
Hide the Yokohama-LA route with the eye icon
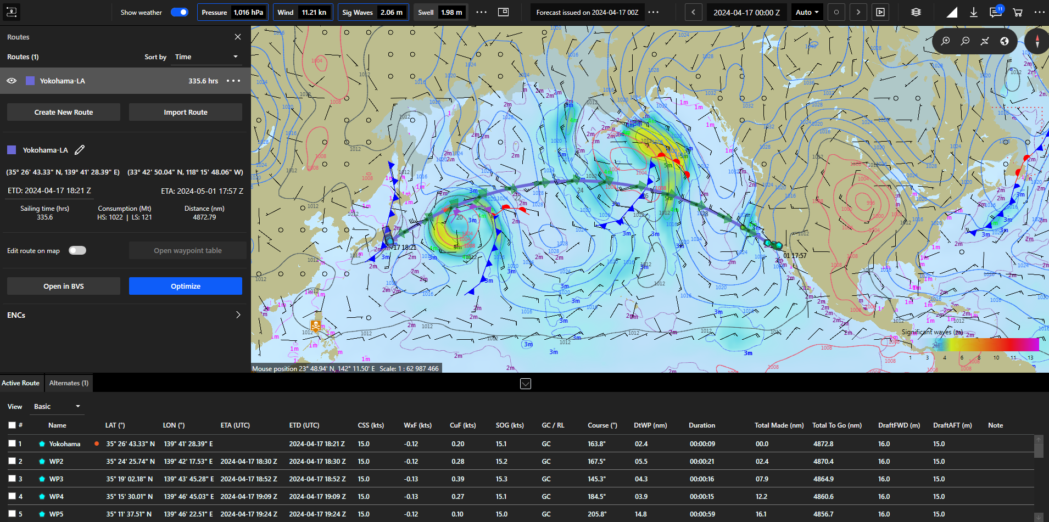12,81
